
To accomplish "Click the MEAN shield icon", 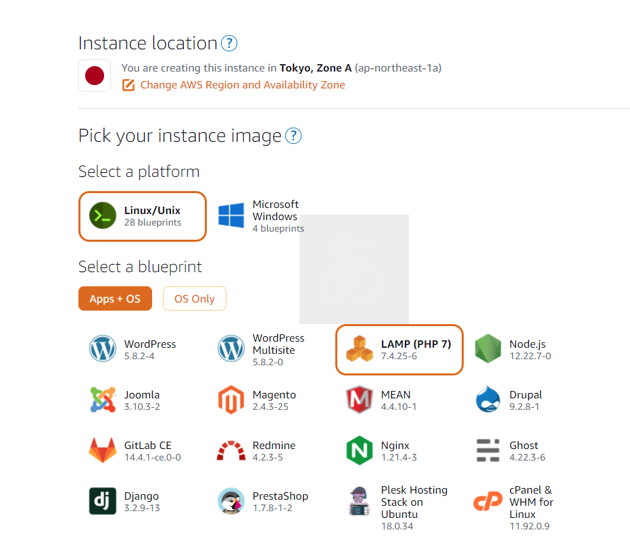I will pyautogui.click(x=359, y=400).
